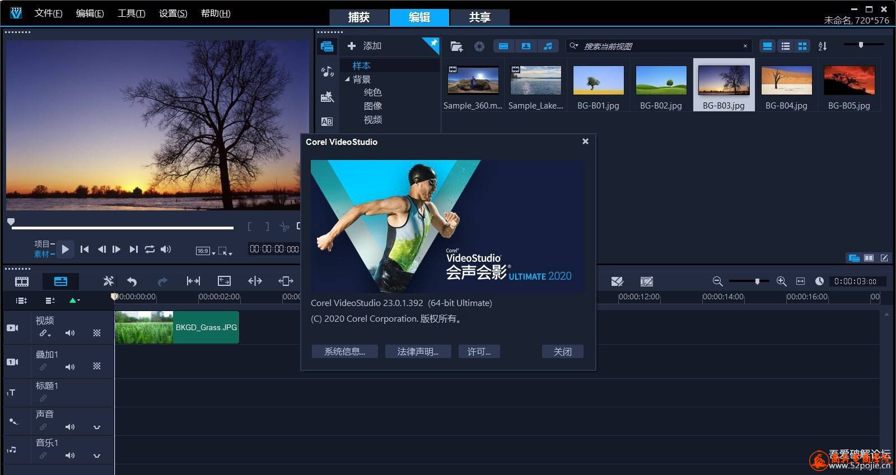Image resolution: width=896 pixels, height=475 pixels.
Task: Switch to timeline view
Action: (60, 281)
